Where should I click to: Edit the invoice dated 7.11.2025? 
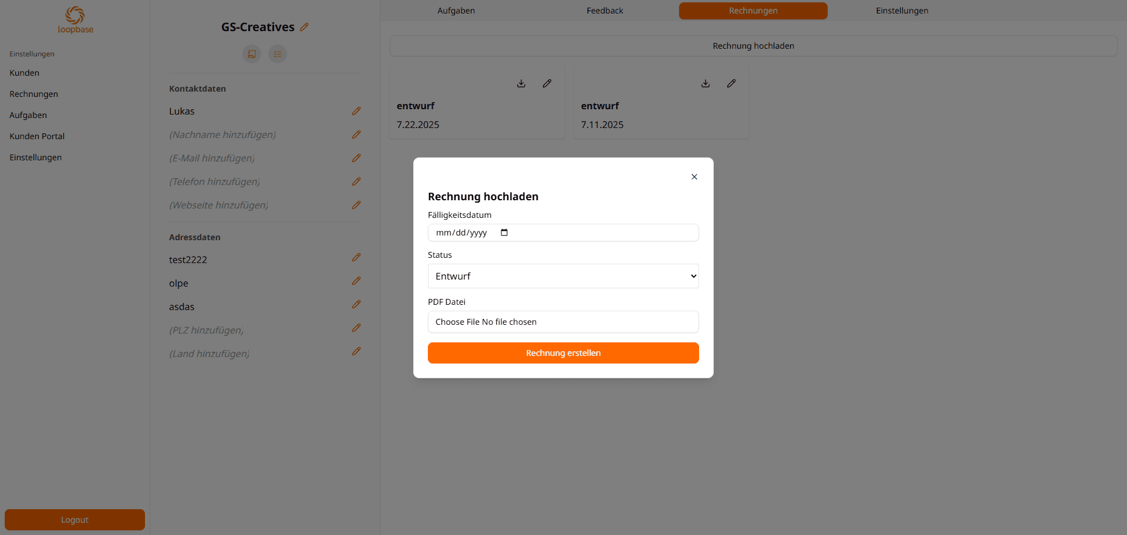pos(731,83)
